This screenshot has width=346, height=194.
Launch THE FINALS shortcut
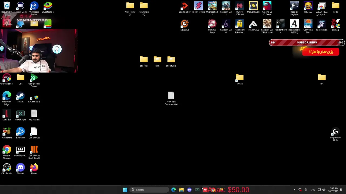[253, 25]
